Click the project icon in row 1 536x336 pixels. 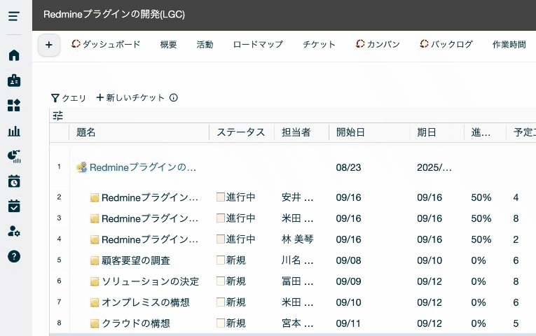[82, 167]
